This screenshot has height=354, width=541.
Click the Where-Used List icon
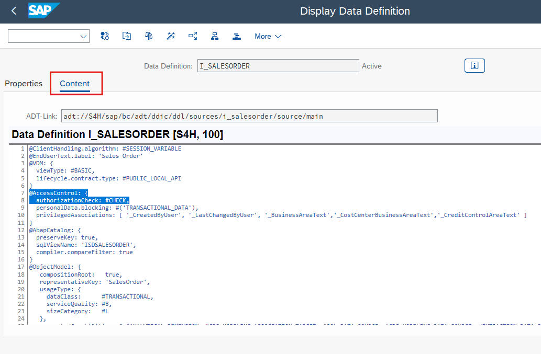click(x=193, y=36)
